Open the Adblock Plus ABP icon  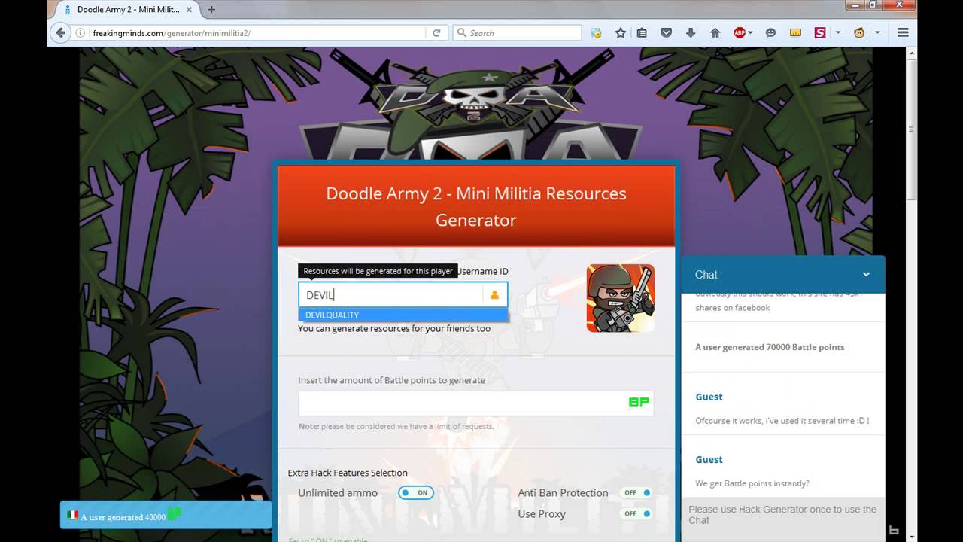coord(740,33)
